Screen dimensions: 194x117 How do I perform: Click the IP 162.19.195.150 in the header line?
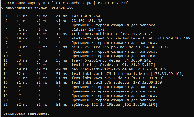pos(111,3)
